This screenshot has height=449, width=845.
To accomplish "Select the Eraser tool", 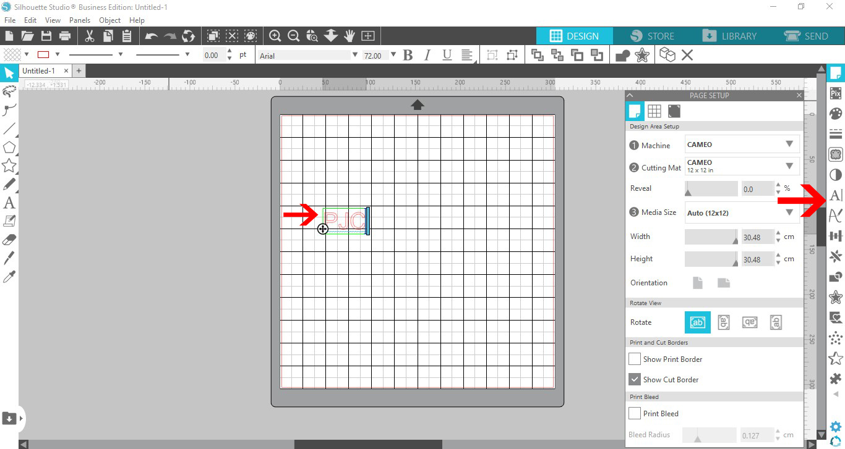I will (9, 240).
